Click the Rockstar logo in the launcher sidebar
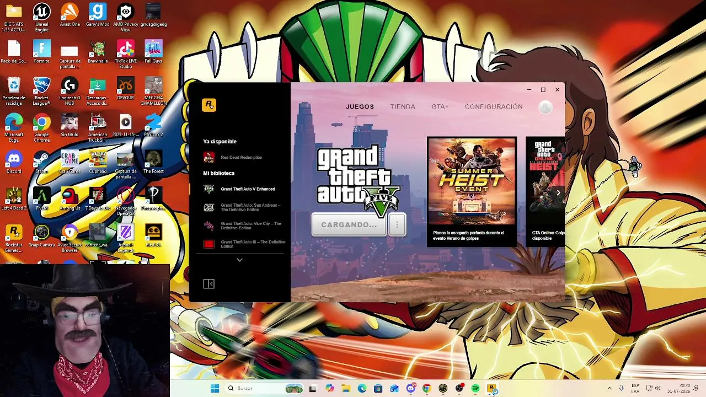The height and width of the screenshot is (397, 706). pyautogui.click(x=209, y=105)
